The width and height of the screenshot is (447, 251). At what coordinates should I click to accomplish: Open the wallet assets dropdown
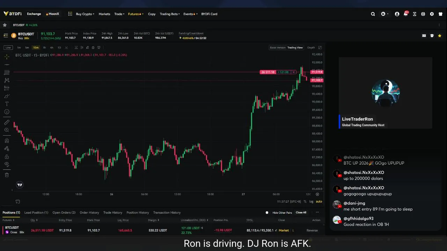pyautogui.click(x=384, y=14)
